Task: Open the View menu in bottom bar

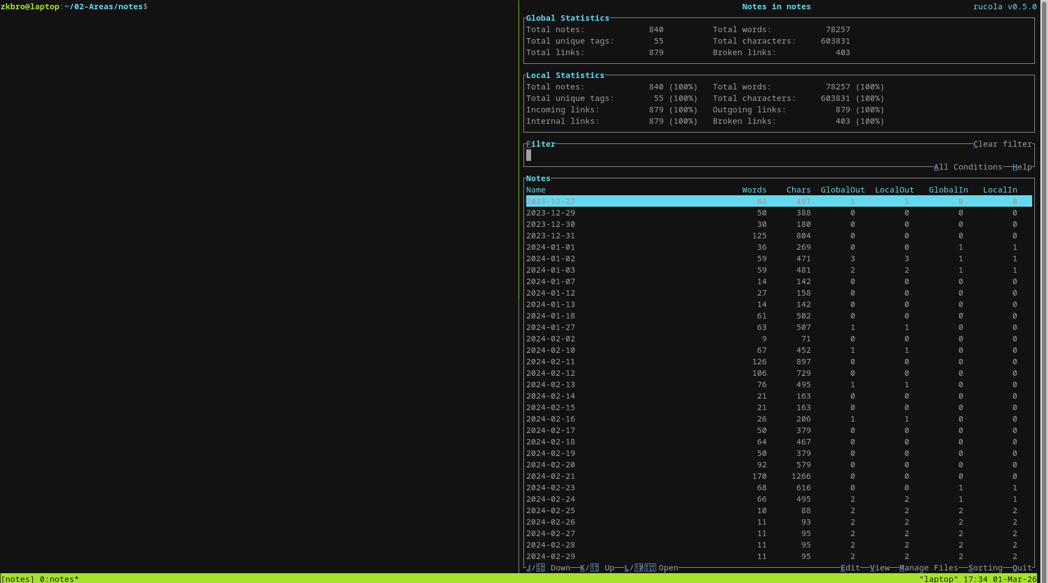Action: tap(879, 568)
